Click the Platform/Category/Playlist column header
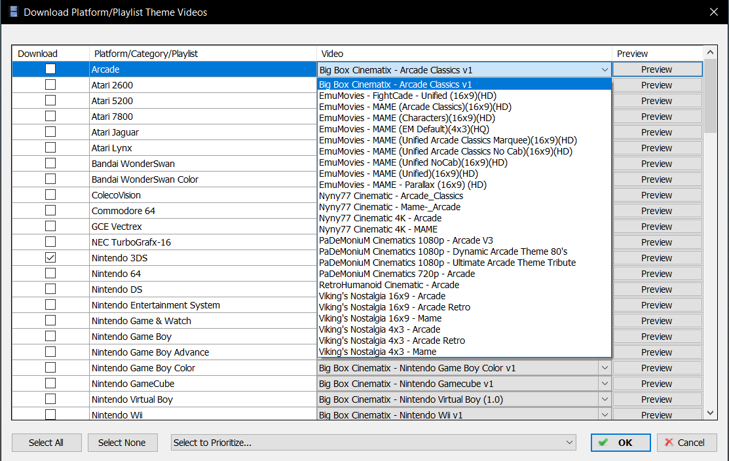 (x=203, y=54)
